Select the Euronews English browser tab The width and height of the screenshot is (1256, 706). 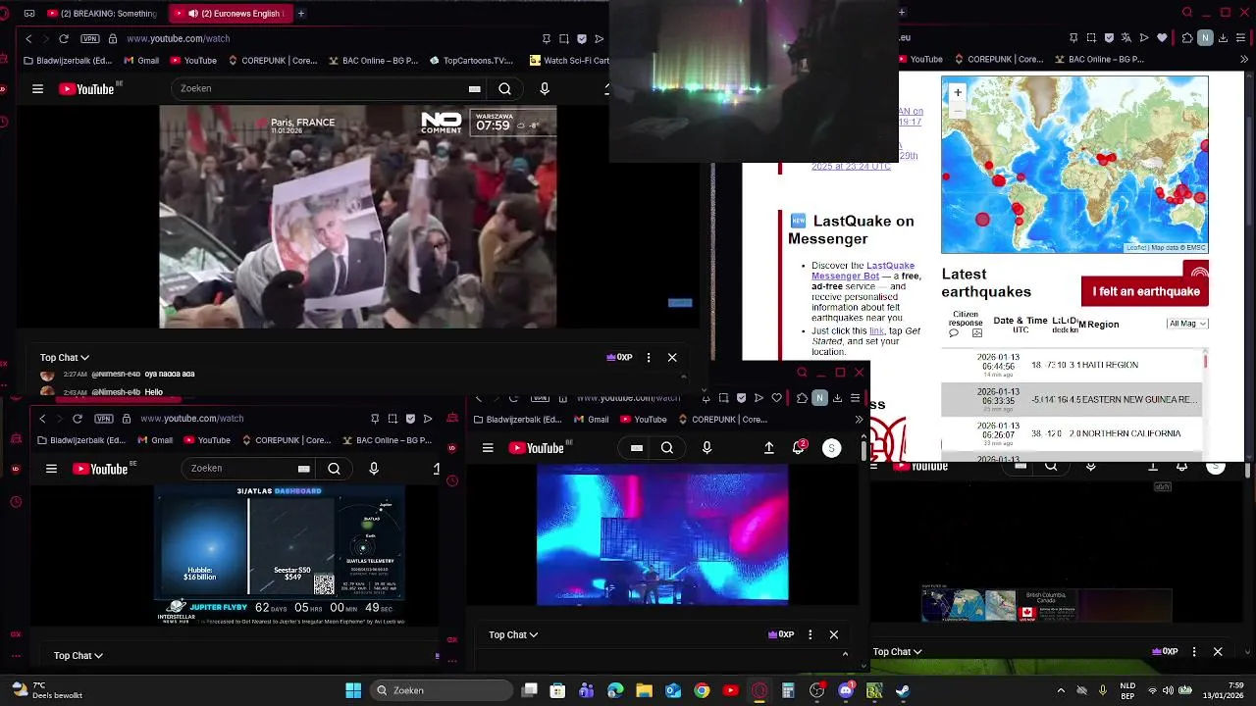tap(231, 14)
